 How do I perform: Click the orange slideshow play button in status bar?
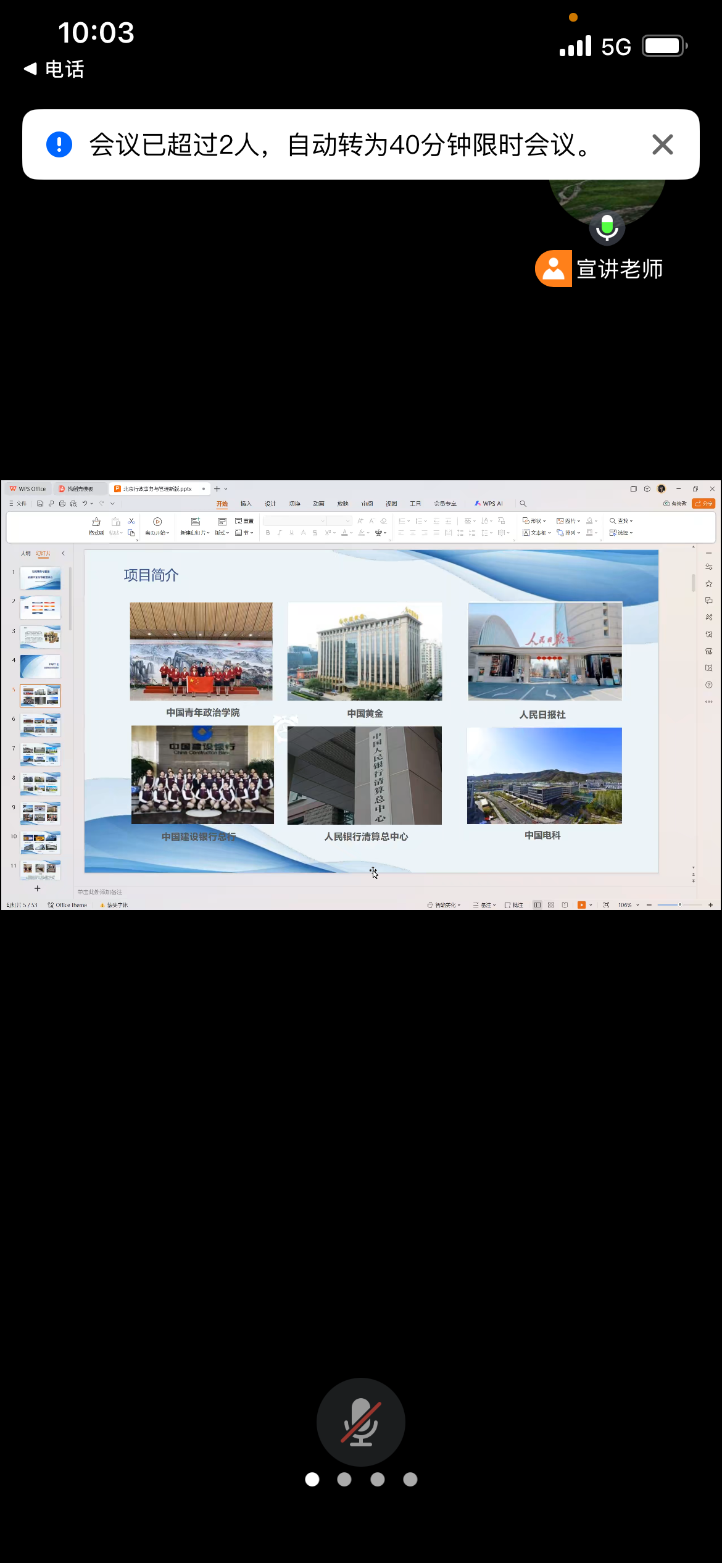[x=581, y=905]
